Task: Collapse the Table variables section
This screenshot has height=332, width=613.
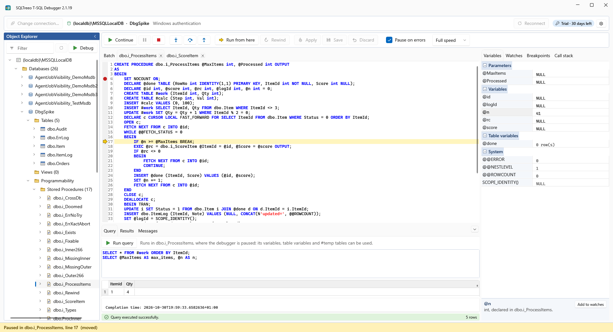Action: click(485, 136)
